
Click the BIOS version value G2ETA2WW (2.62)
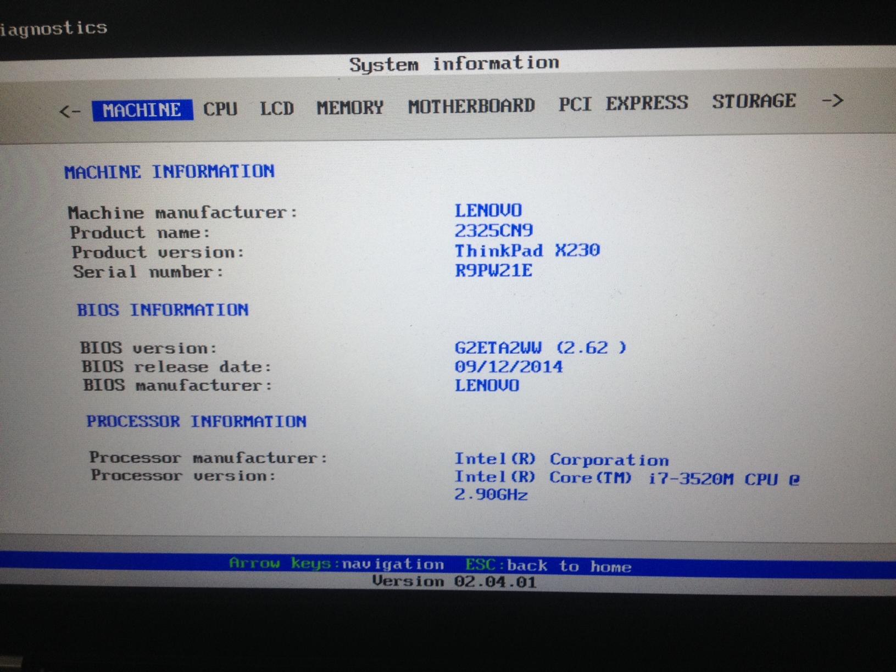pyautogui.click(x=540, y=348)
